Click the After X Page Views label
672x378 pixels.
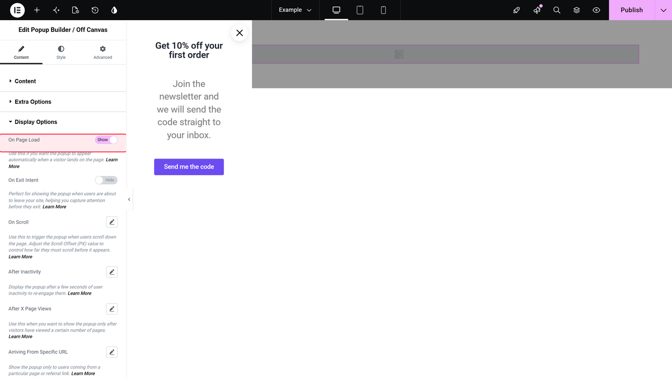point(30,309)
